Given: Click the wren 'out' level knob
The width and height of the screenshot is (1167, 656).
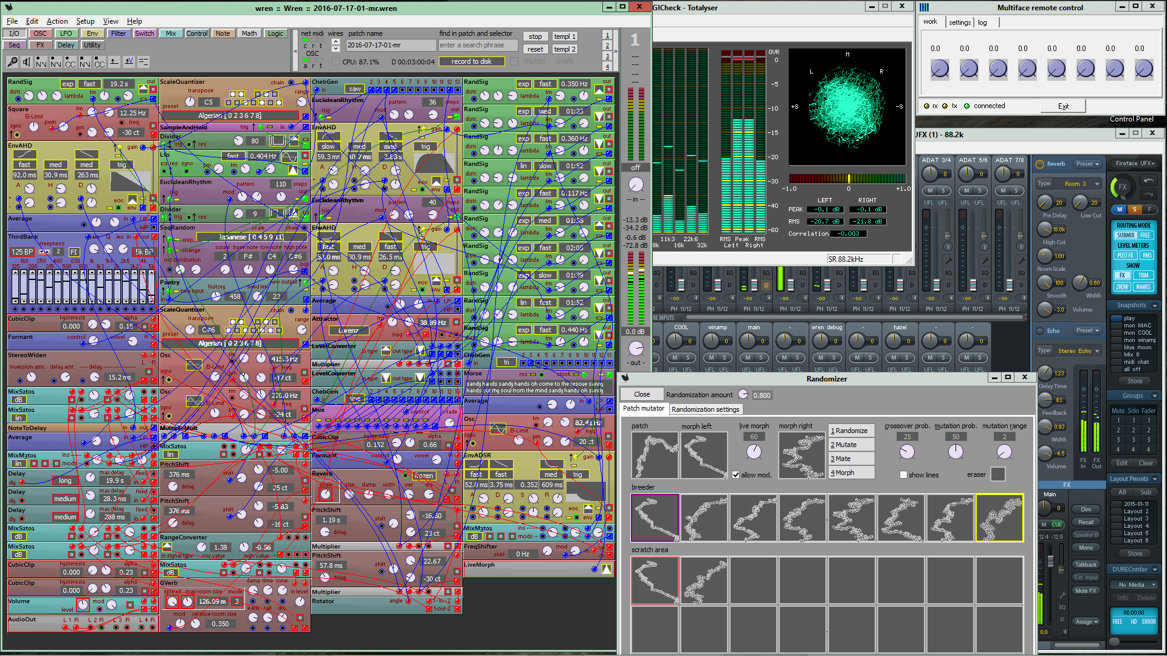Looking at the screenshot, I should [636, 348].
